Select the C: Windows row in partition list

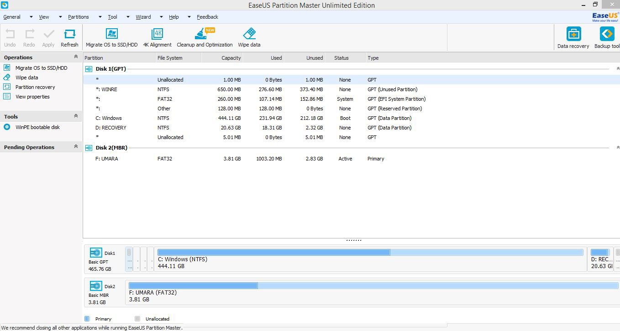coord(351,118)
